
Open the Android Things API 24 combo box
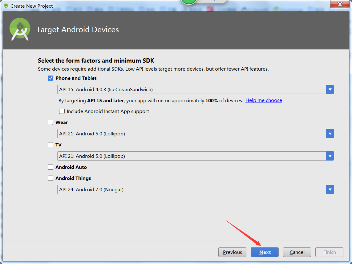[196, 189]
